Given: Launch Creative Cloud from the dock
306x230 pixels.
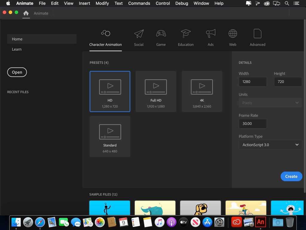Looking at the screenshot, I should [x=236, y=222].
